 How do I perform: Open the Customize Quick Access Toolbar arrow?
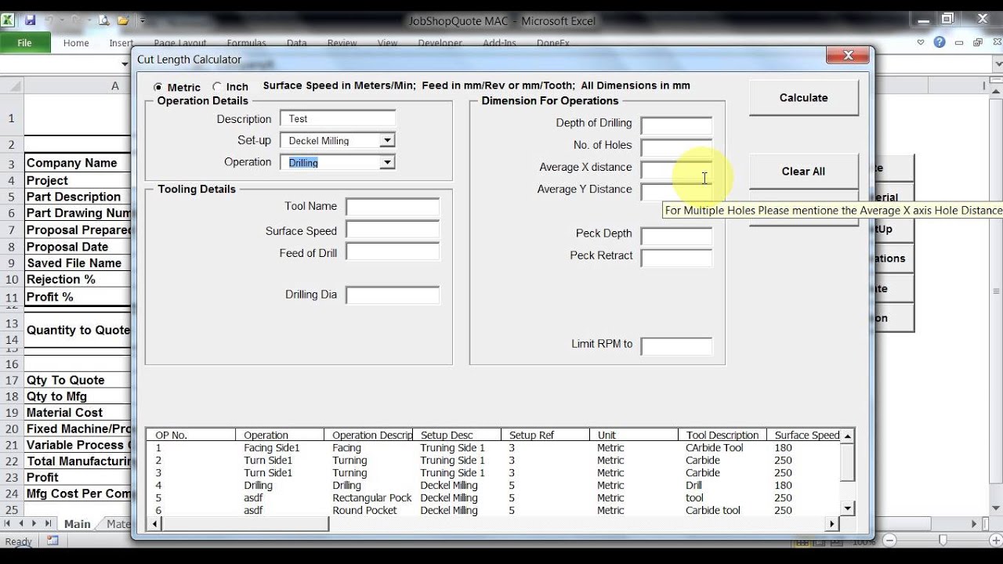(x=142, y=20)
